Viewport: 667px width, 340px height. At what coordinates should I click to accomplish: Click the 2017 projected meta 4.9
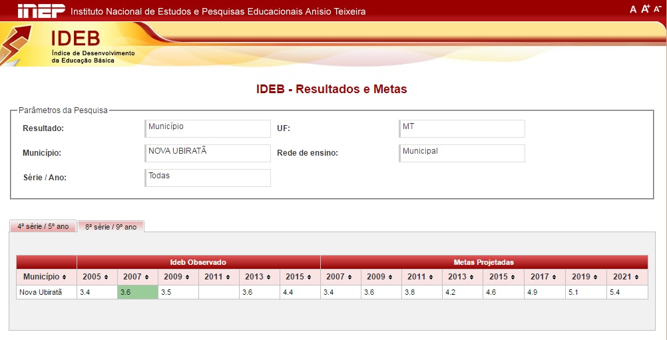[545, 292]
